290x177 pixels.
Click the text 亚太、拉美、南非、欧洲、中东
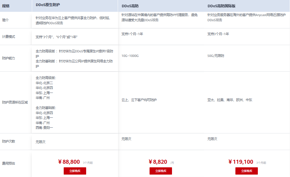click(x=230, y=100)
